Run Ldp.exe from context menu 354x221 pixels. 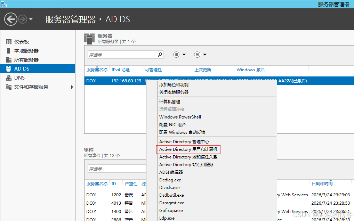pos(167,218)
